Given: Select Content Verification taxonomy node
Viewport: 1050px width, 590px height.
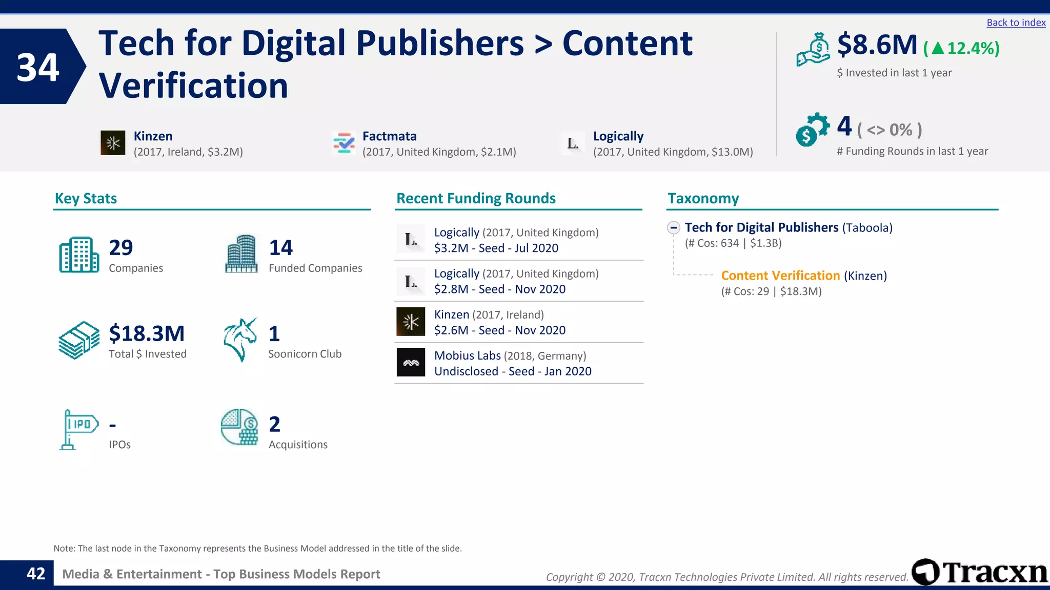Looking at the screenshot, I should click(x=804, y=276).
